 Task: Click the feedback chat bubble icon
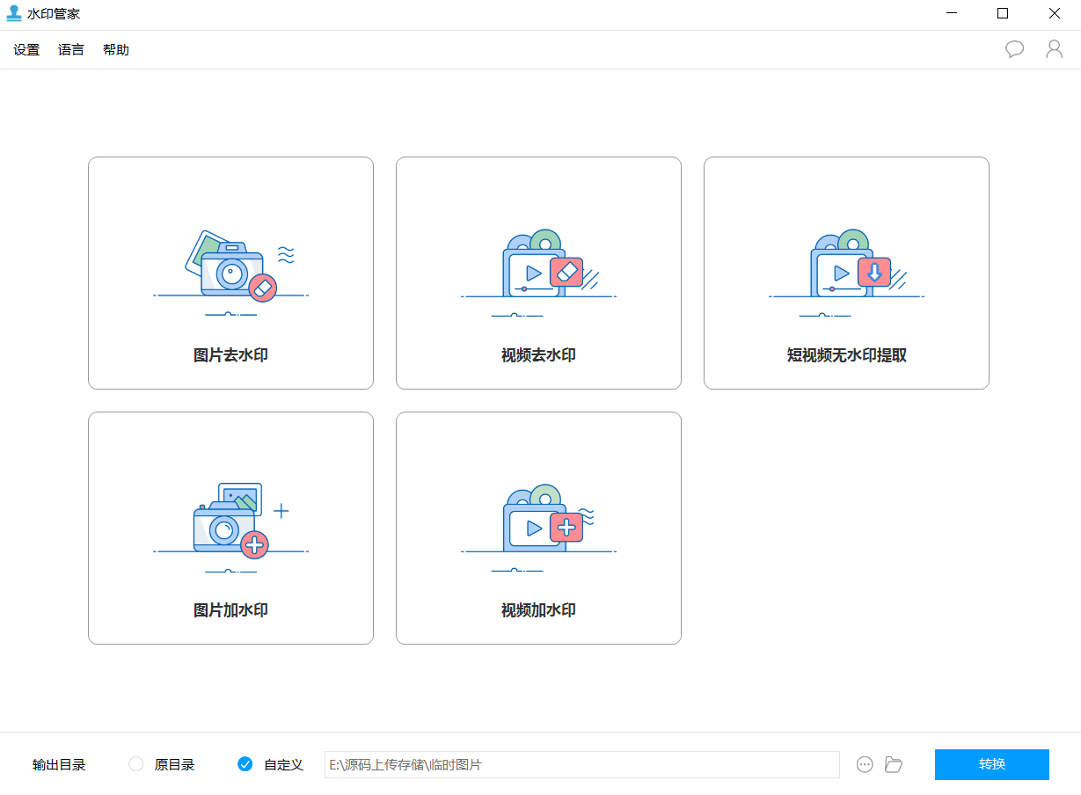tap(1014, 49)
